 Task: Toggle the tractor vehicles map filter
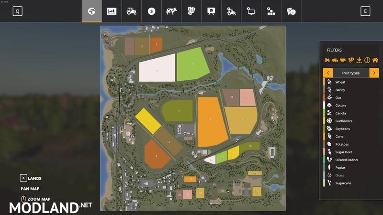(327, 60)
